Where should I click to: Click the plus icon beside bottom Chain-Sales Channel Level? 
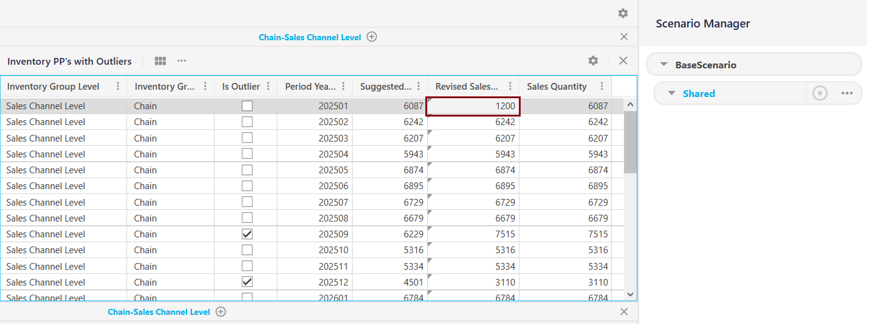pos(221,312)
